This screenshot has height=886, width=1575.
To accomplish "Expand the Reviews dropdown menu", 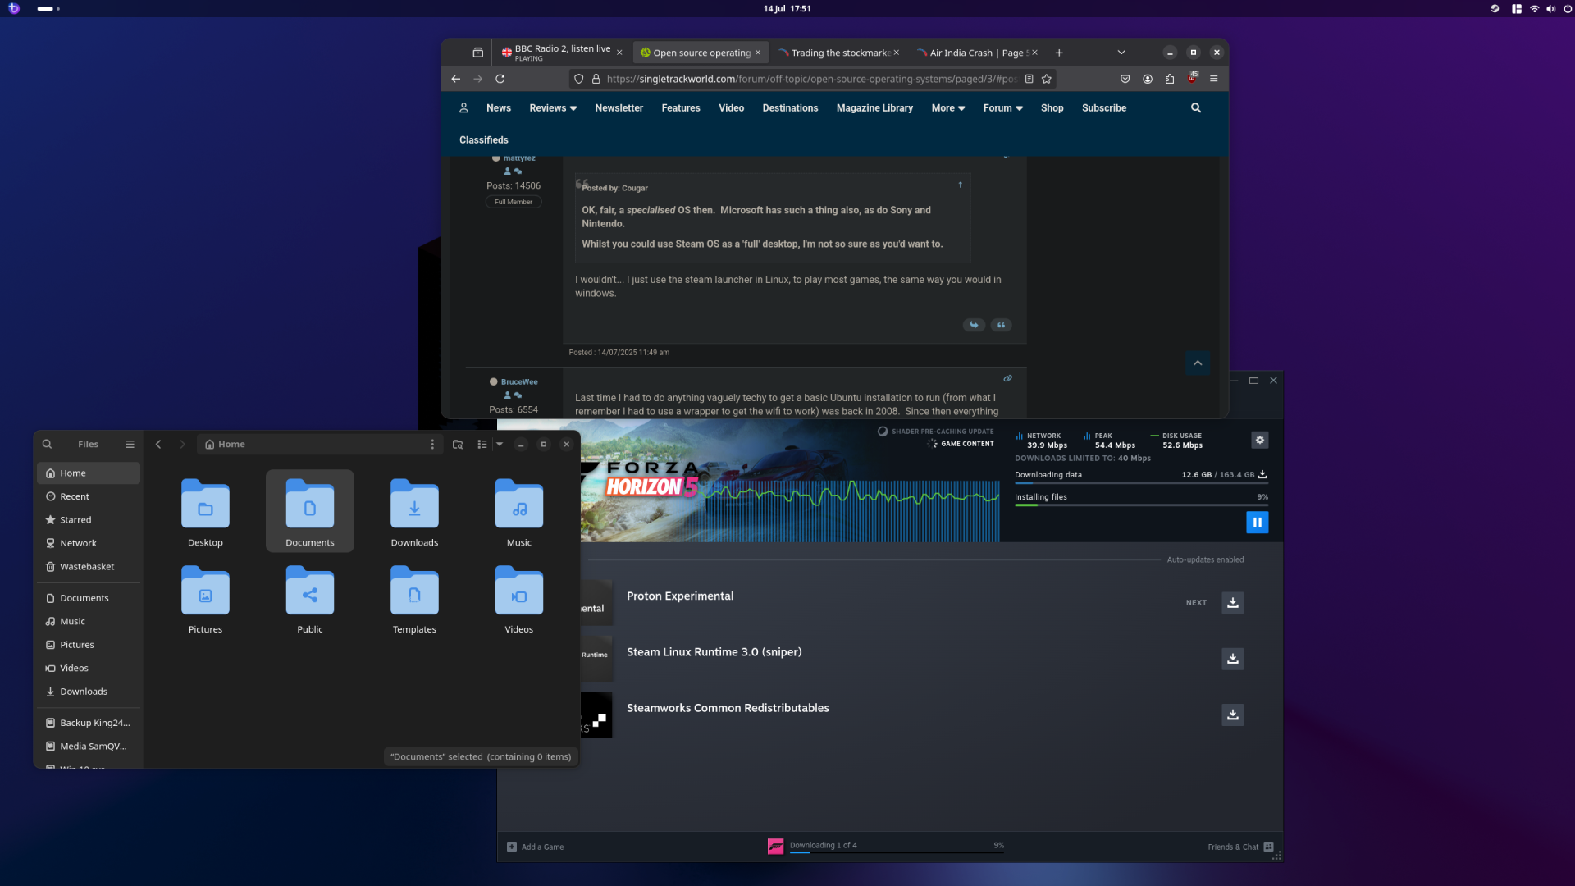I will coord(553,108).
